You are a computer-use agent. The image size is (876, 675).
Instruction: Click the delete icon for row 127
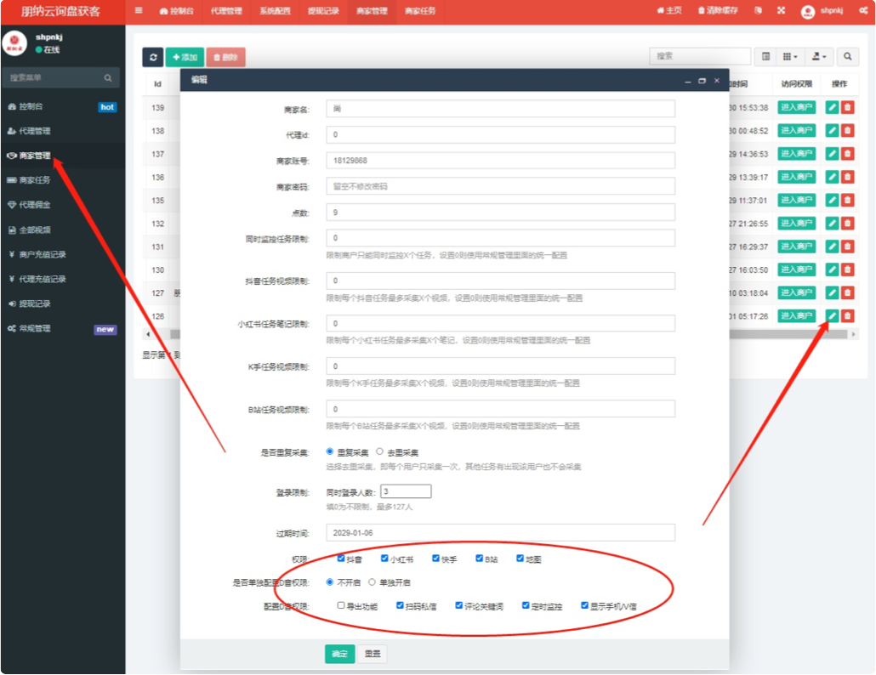point(847,292)
